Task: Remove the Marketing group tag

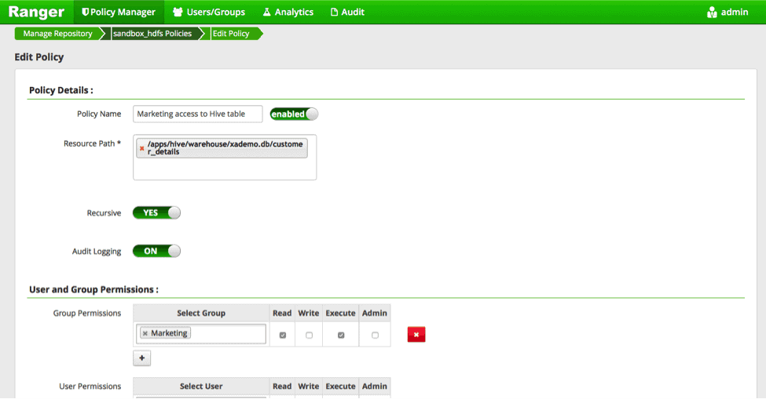Action: point(145,334)
